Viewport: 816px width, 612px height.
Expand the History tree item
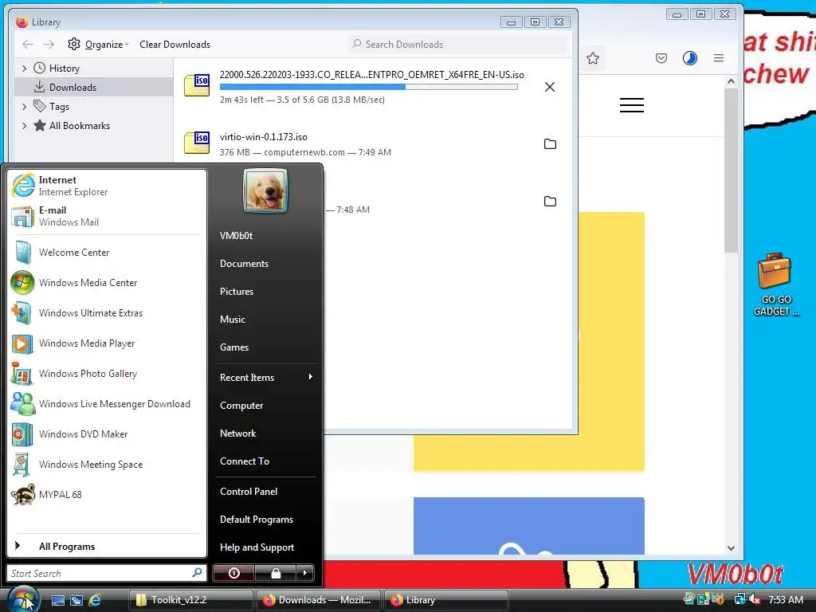pos(25,69)
